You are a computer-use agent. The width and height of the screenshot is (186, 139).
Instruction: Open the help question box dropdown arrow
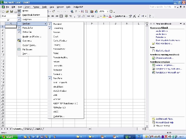click(175, 7)
